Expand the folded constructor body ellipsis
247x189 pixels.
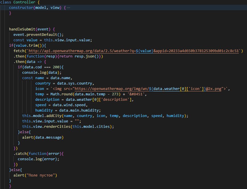pos(69,8)
